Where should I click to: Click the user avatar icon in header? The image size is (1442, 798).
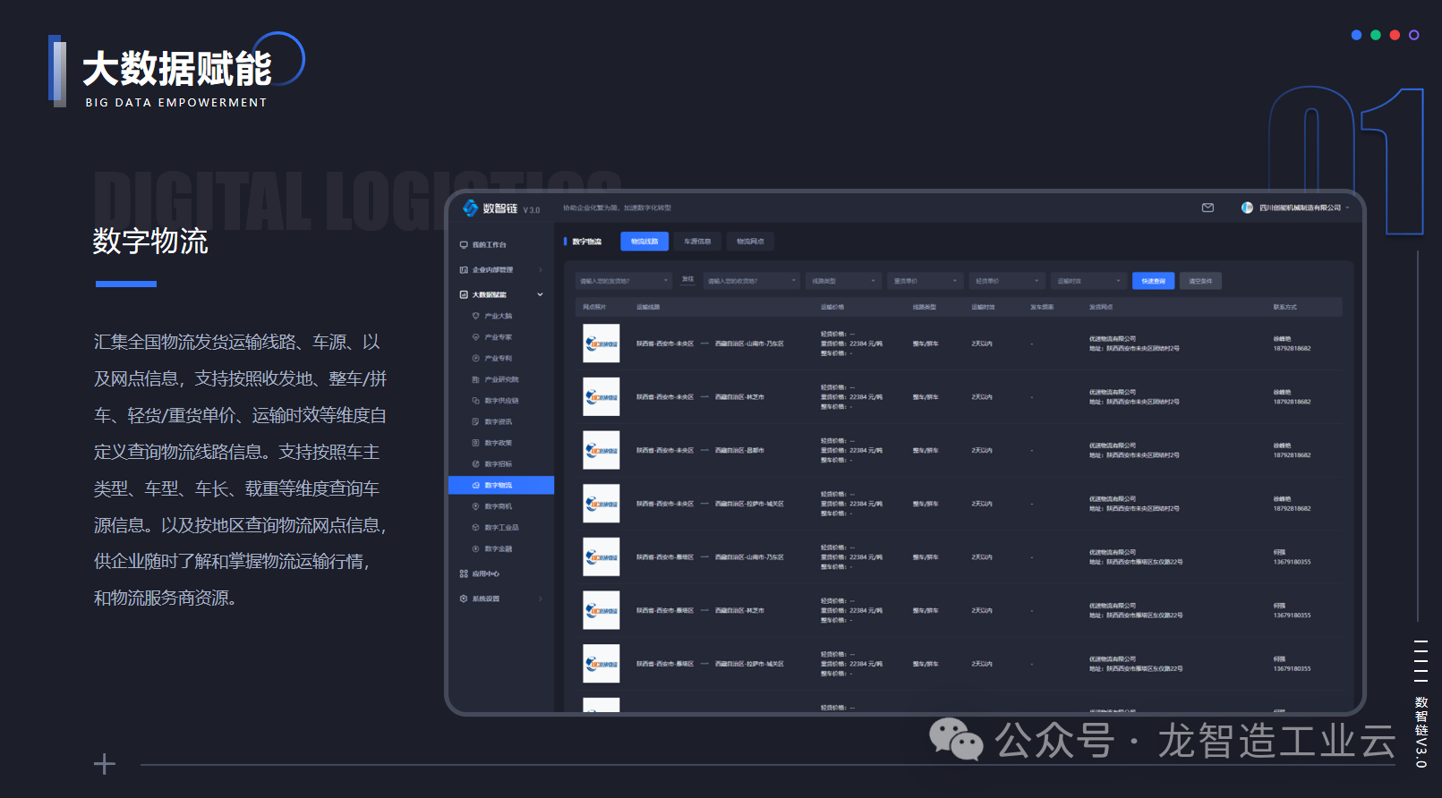point(1247,208)
